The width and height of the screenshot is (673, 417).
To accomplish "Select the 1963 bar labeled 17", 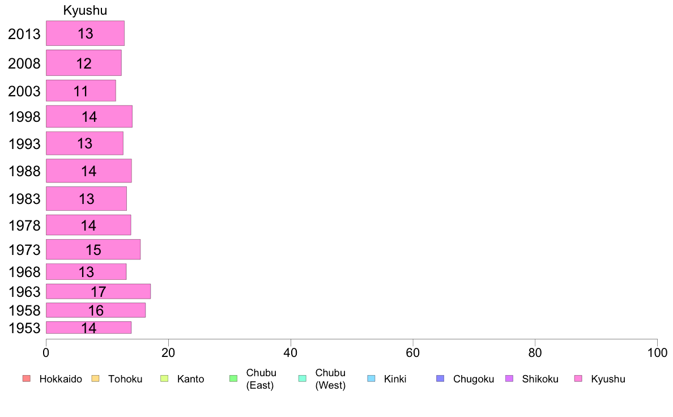I will pos(99,291).
